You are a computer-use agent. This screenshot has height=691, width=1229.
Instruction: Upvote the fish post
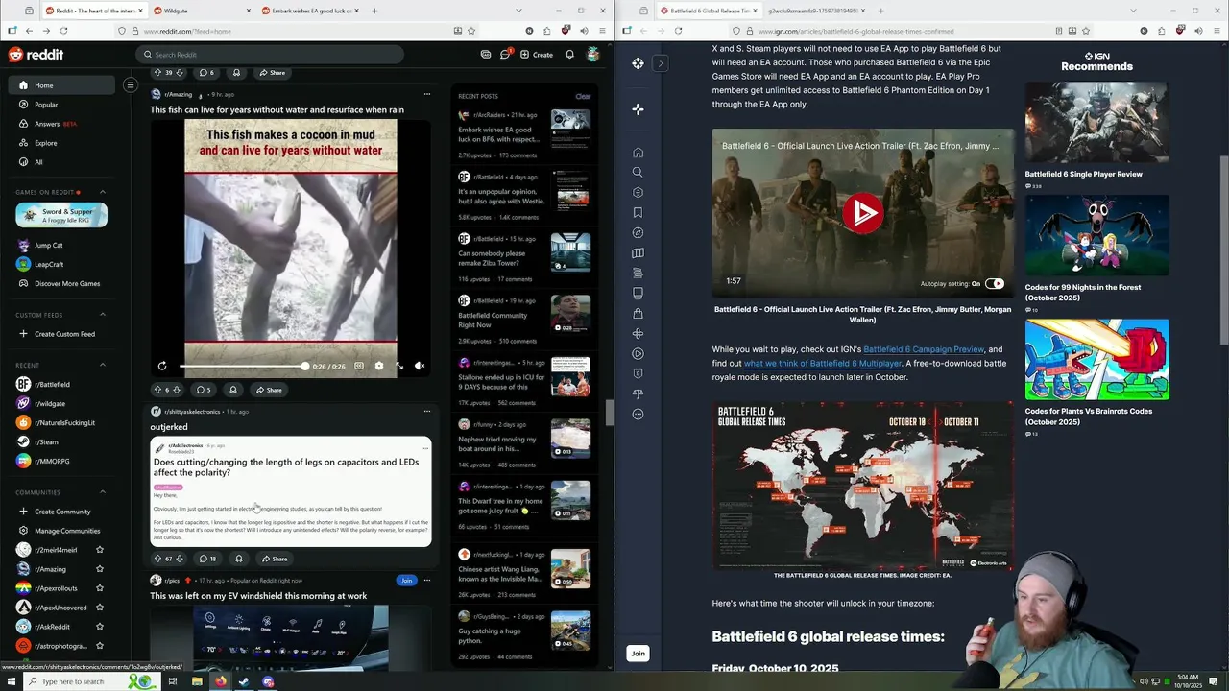[158, 390]
